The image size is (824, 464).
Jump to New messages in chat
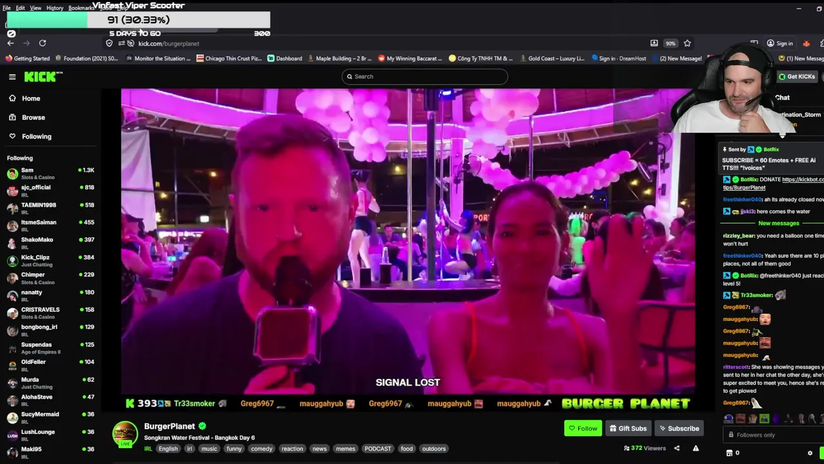point(778,224)
